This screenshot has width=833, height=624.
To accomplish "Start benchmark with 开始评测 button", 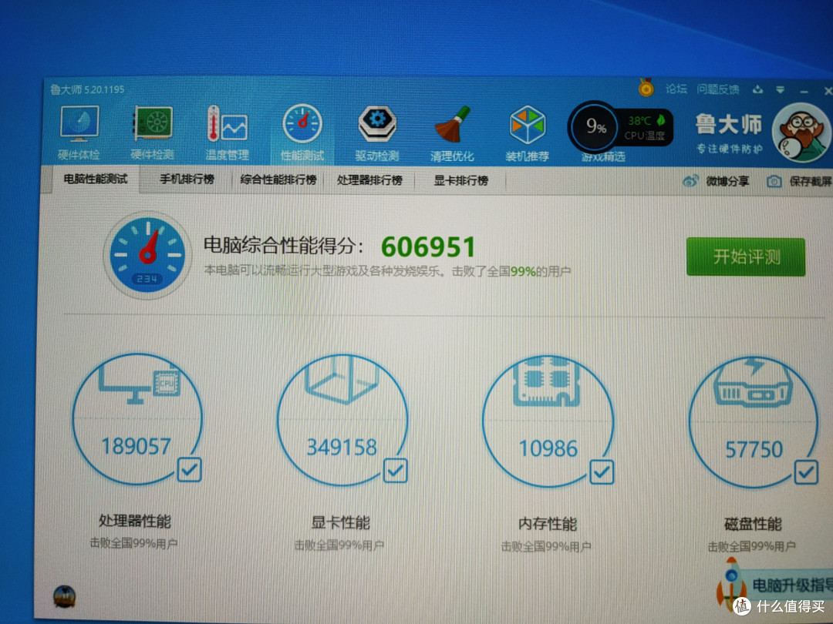I will [x=746, y=257].
